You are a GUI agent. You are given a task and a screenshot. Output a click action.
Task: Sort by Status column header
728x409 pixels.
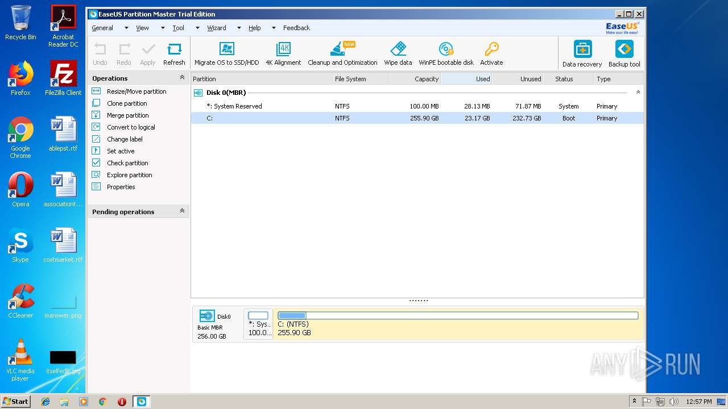click(x=568, y=79)
